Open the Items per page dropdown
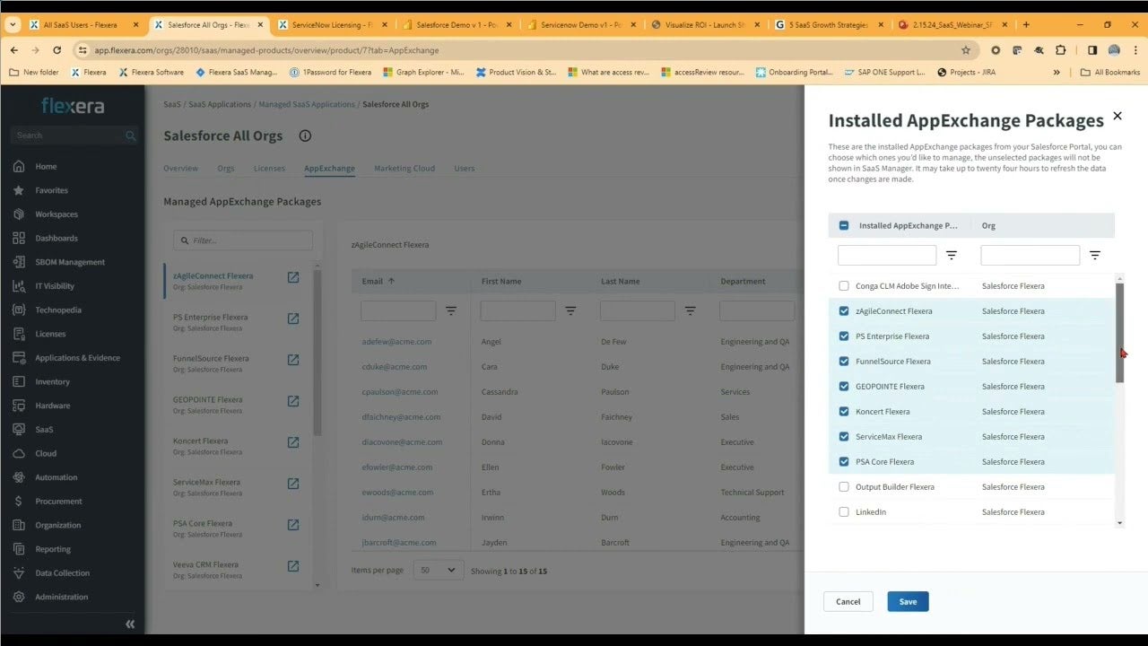1148x646 pixels. 438,571
